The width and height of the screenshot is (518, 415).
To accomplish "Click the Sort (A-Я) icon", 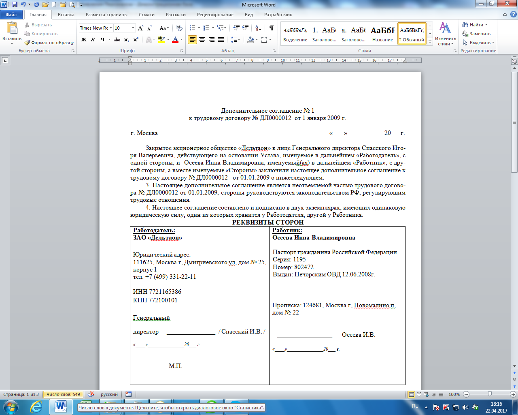I will (258, 28).
